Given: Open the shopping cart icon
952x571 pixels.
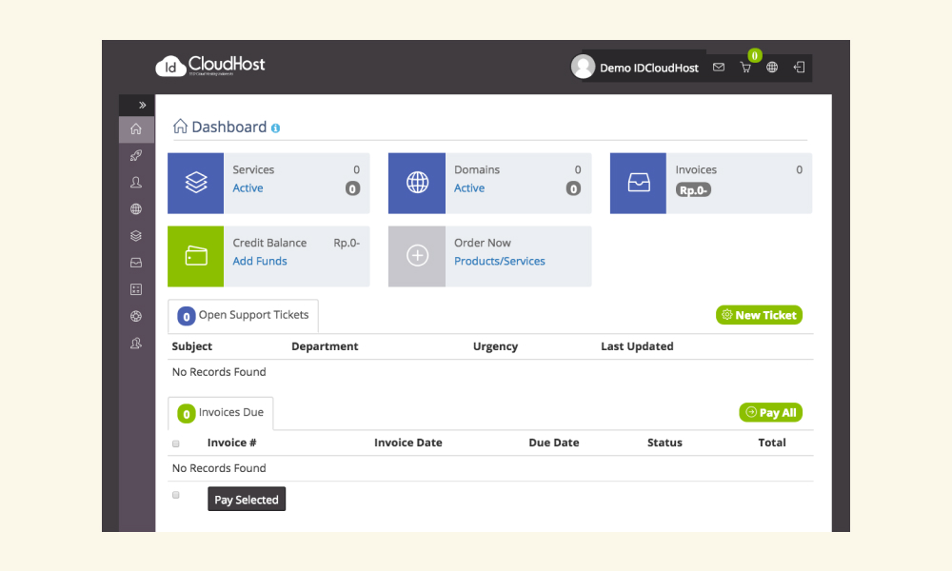Looking at the screenshot, I should (x=745, y=68).
